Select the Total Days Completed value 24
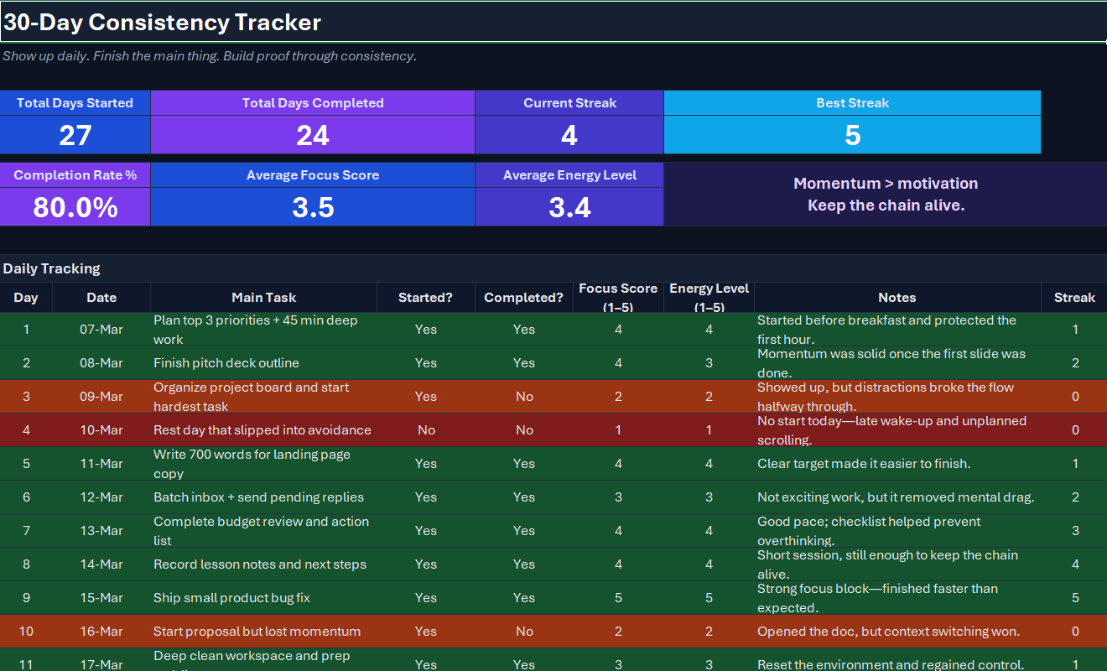Screen dimensions: 1107x671 click(312, 135)
